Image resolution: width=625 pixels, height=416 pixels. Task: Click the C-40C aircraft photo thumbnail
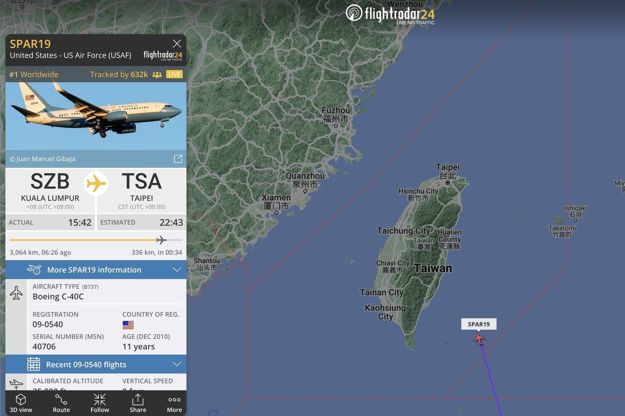point(96,116)
